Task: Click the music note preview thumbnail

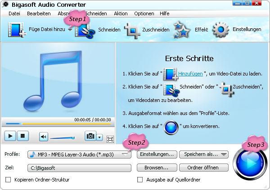Action: pyautogui.click(x=53, y=81)
